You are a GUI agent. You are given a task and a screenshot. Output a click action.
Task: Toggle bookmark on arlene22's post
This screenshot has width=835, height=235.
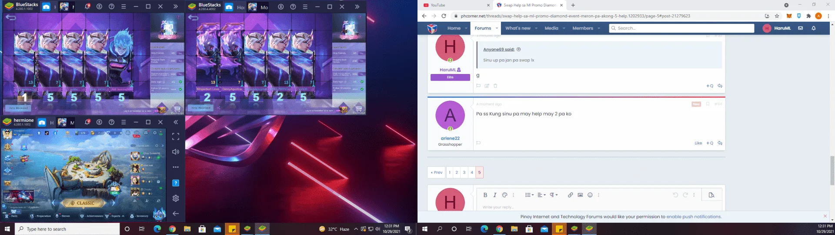pos(708,104)
